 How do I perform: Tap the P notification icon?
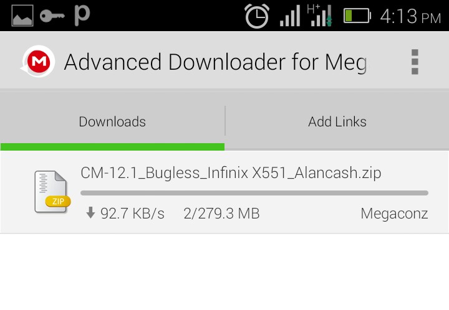82,16
